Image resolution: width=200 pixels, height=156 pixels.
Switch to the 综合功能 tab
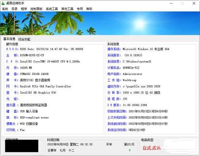click(x=24, y=39)
